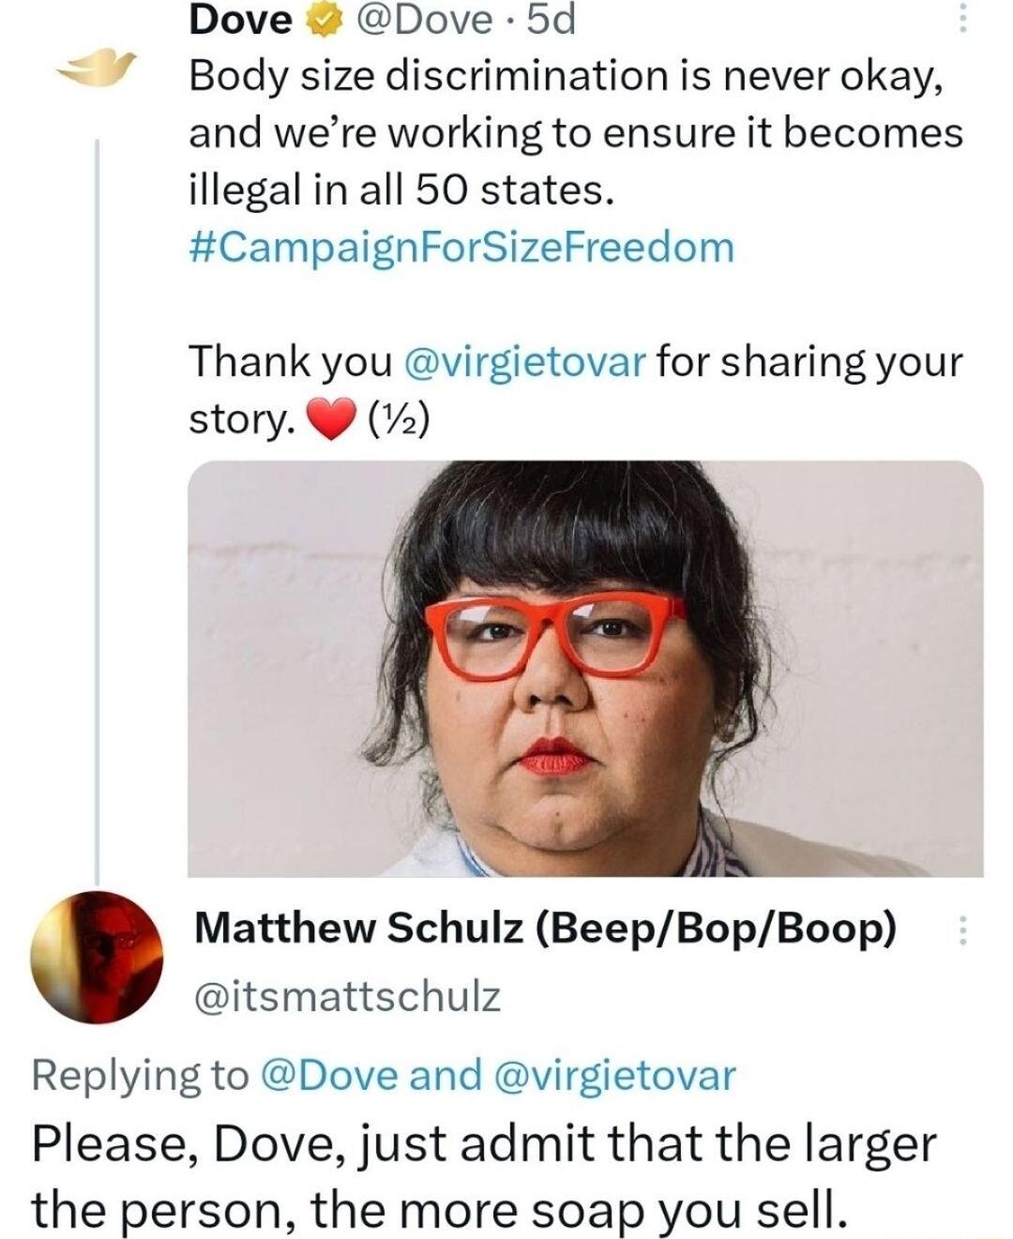Open the more options menu on Matthew's reply
1013x1239 pixels.
[x=964, y=930]
